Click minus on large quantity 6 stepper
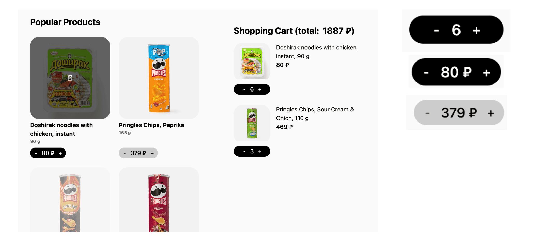Screen dimensions: 540x243 coord(436,31)
